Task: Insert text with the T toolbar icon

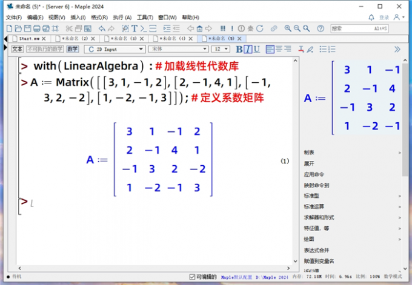Action: point(134,28)
